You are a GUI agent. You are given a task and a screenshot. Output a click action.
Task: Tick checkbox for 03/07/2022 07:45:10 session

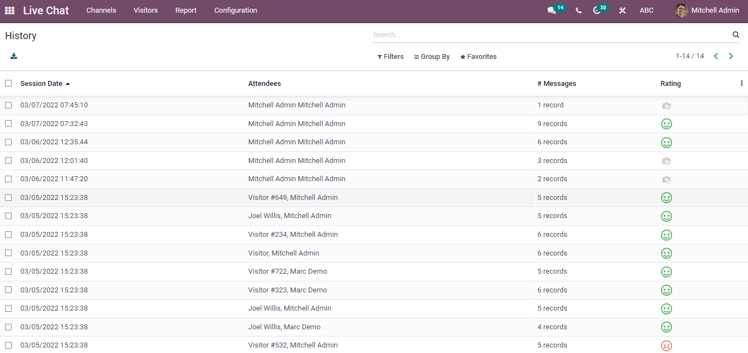(x=8, y=105)
